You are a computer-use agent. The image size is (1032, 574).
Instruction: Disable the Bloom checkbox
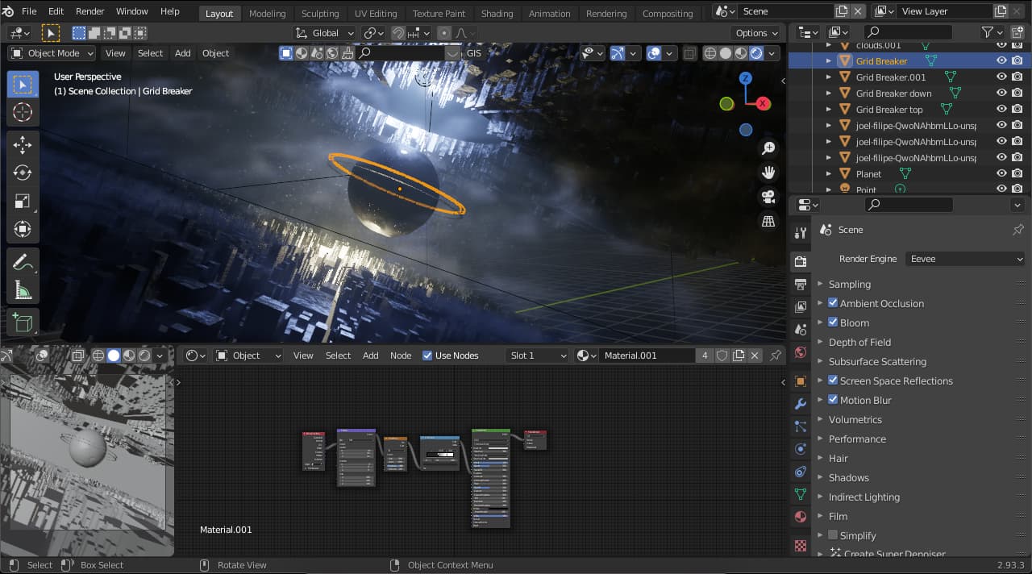(x=833, y=322)
